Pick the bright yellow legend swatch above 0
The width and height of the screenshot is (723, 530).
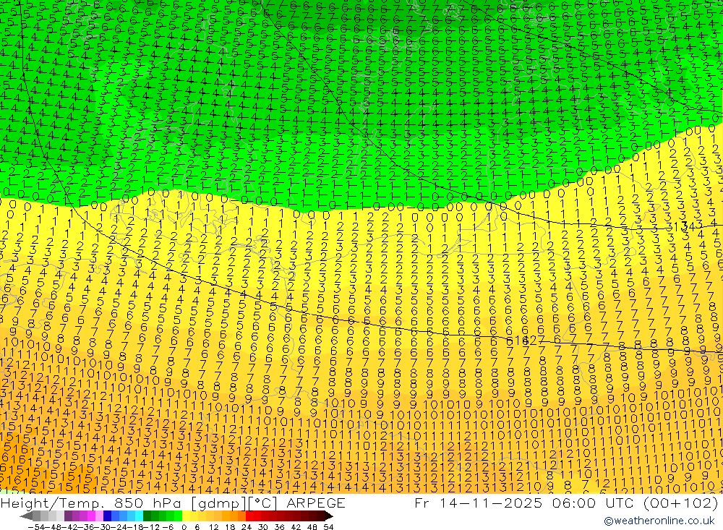[187, 516]
